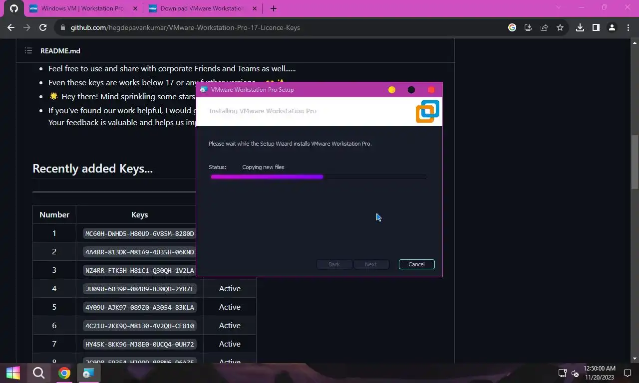Click black maximize button on setup dialog
This screenshot has width=639, height=383.
(411, 90)
